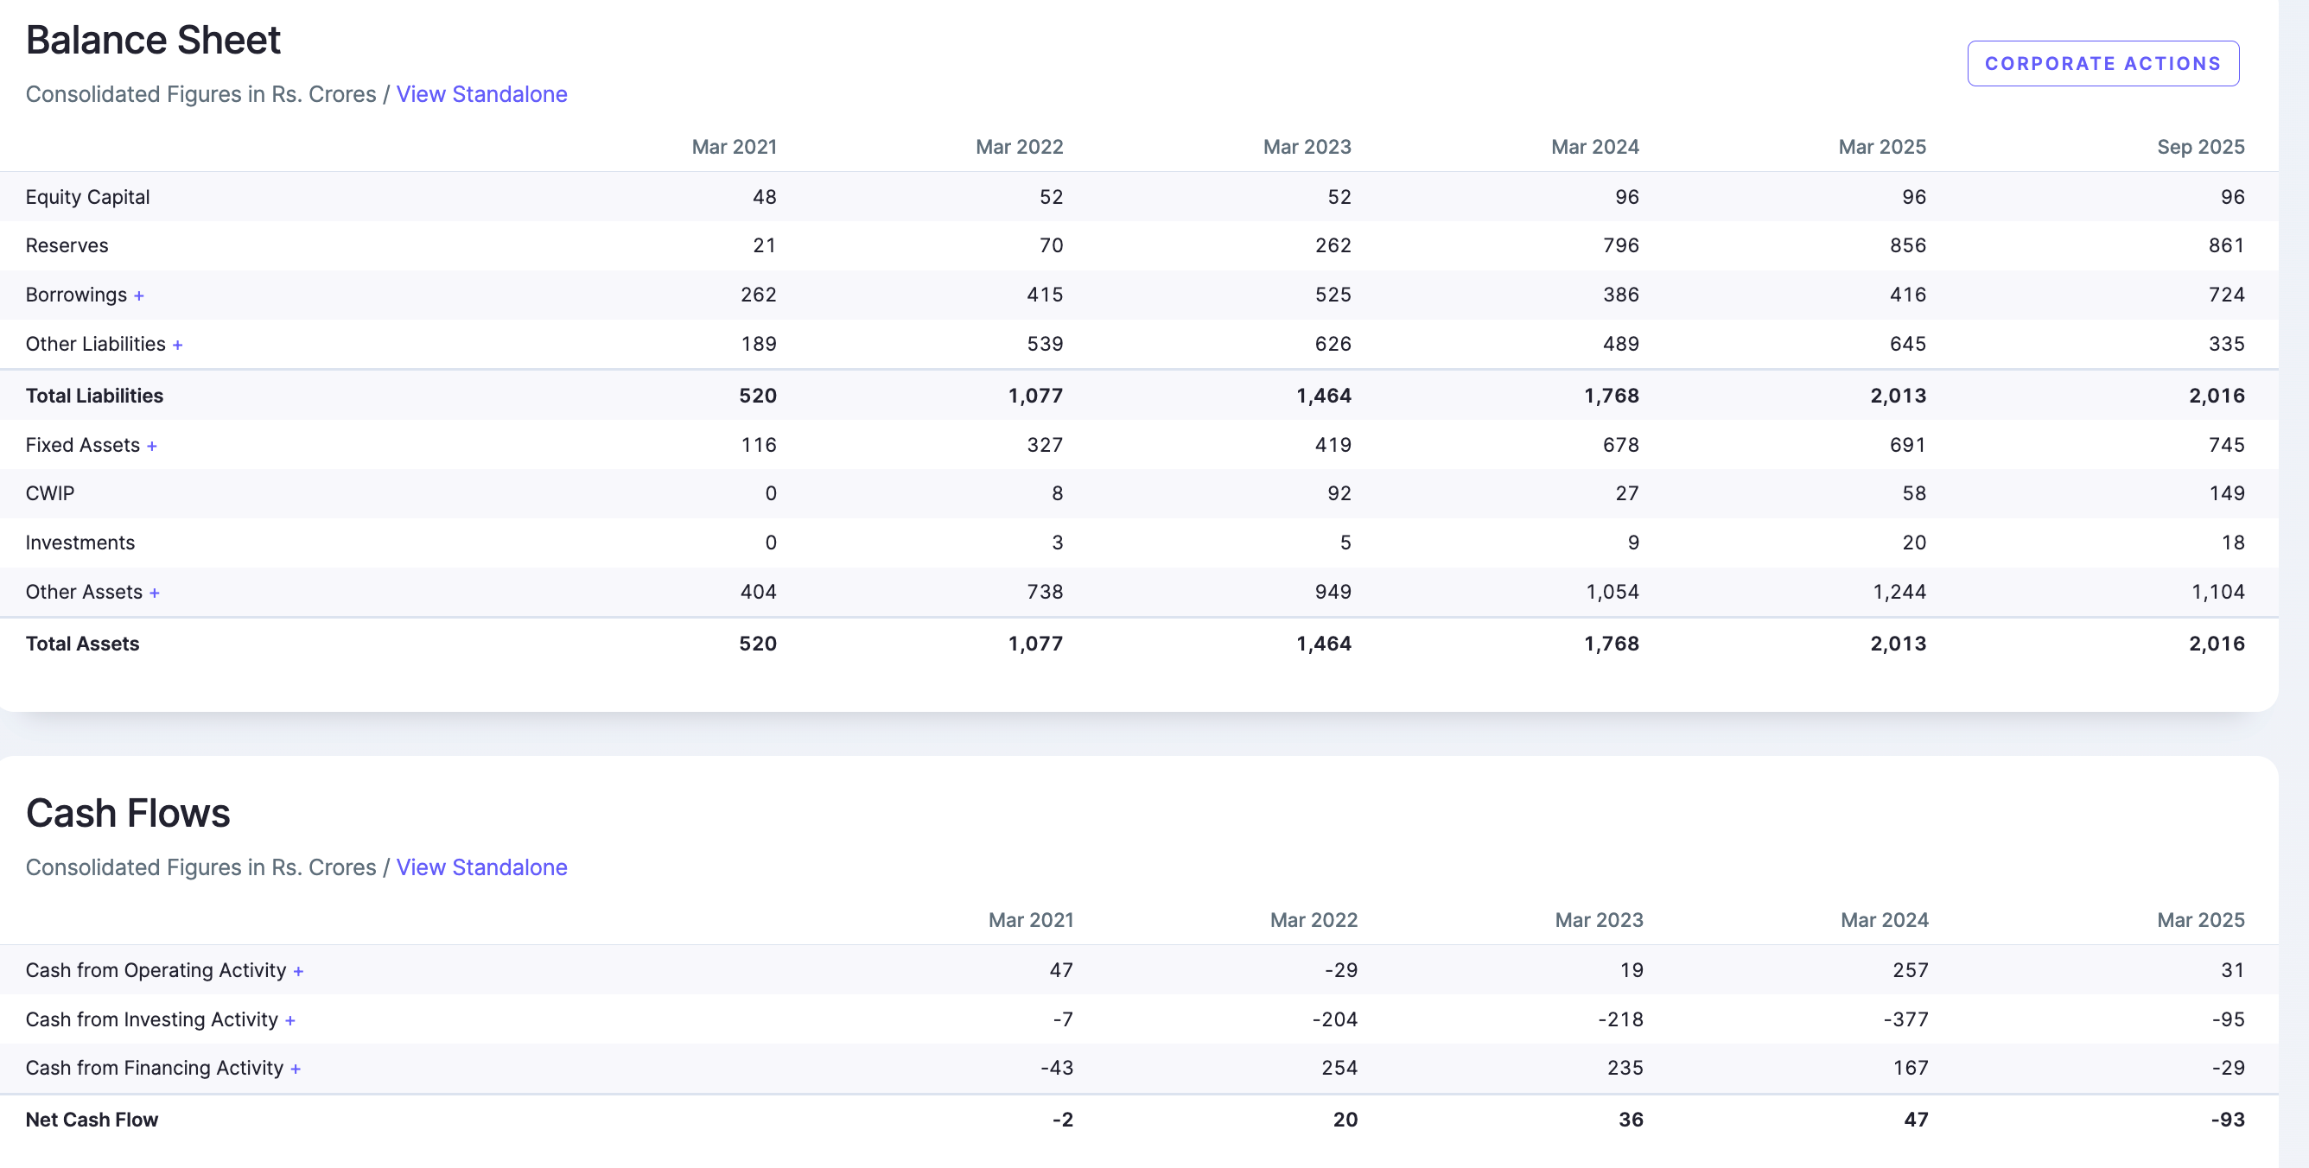Click the Total Liabilities row label
This screenshot has height=1168, width=2309.
[x=94, y=397]
